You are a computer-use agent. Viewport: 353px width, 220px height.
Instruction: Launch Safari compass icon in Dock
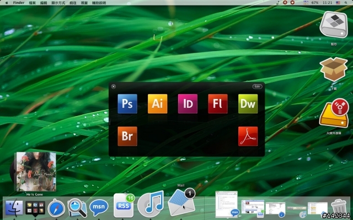click(x=56, y=208)
